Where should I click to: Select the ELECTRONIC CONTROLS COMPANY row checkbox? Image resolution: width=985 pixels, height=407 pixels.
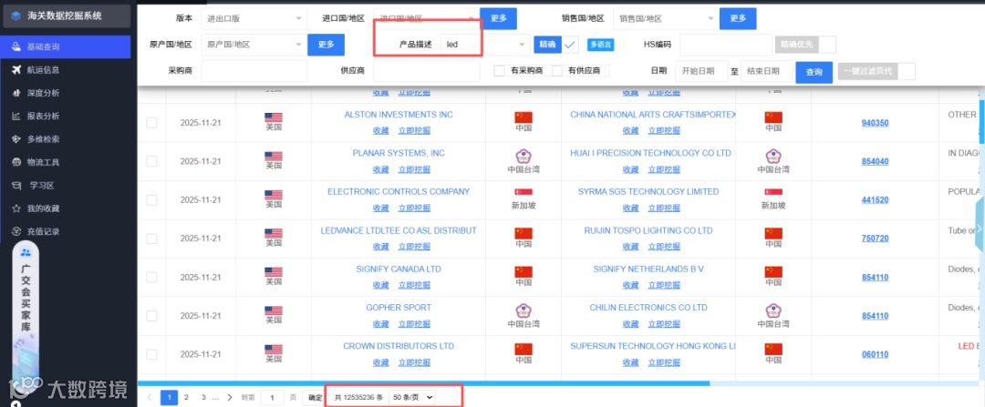pyautogui.click(x=151, y=200)
